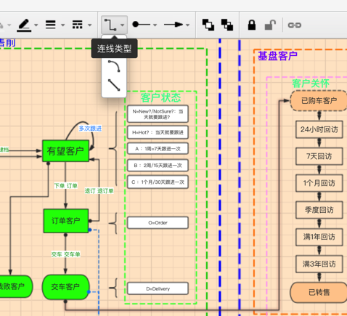The image size is (347, 316).
Task: Bring the shape to front
Action: pyautogui.click(x=208, y=25)
